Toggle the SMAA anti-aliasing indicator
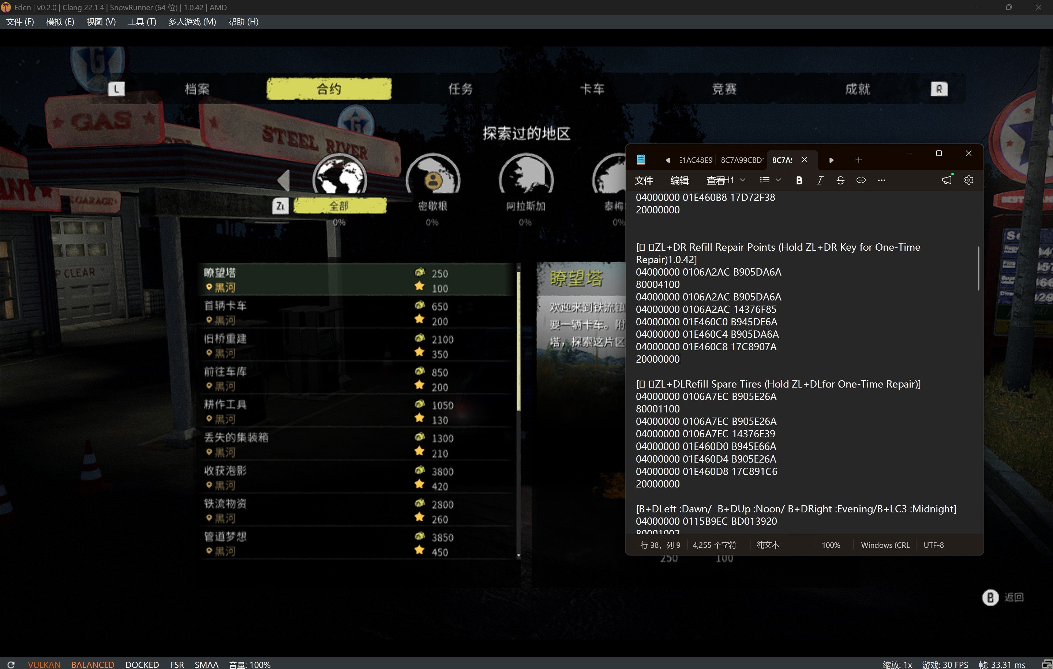This screenshot has height=669, width=1053. point(206,664)
